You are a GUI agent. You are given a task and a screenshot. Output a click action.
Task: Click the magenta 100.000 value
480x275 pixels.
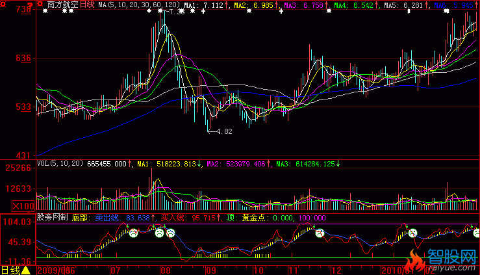(312, 218)
